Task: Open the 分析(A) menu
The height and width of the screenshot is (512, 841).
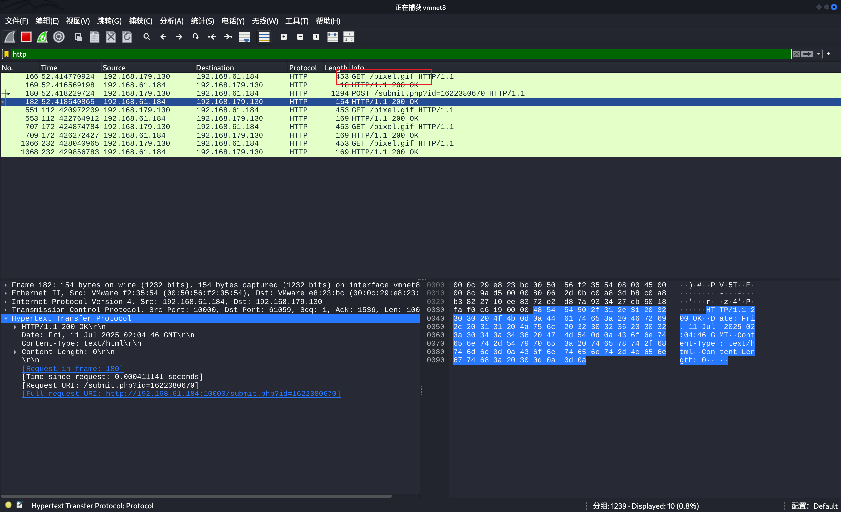Action: click(x=171, y=21)
